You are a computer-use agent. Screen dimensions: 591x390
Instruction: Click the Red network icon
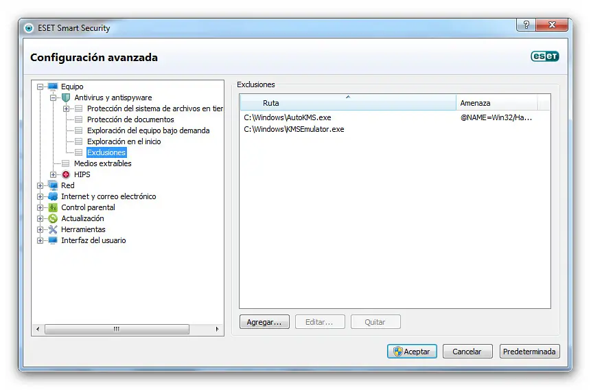(x=53, y=185)
